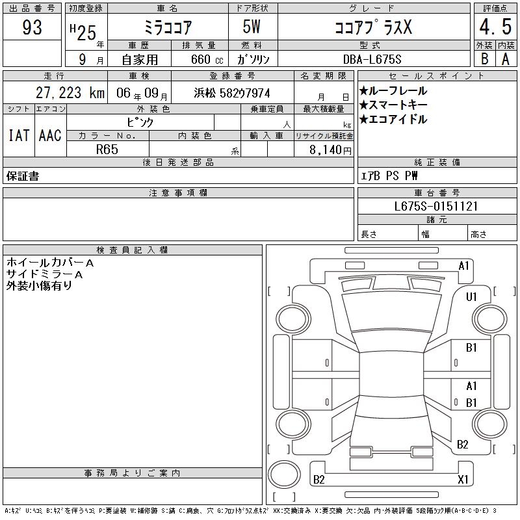Select the "セールスポイント" section header

click(x=437, y=76)
